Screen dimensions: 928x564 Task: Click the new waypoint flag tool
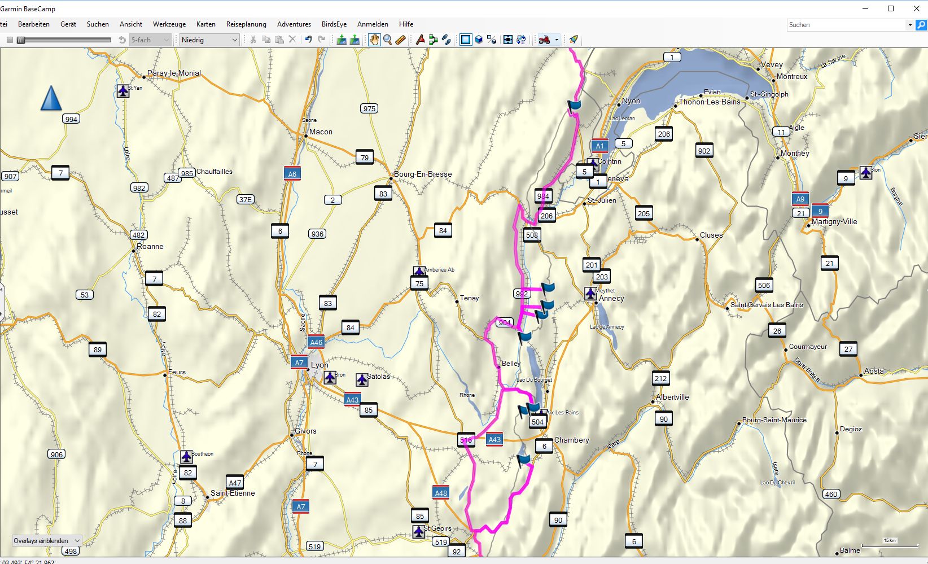click(420, 40)
